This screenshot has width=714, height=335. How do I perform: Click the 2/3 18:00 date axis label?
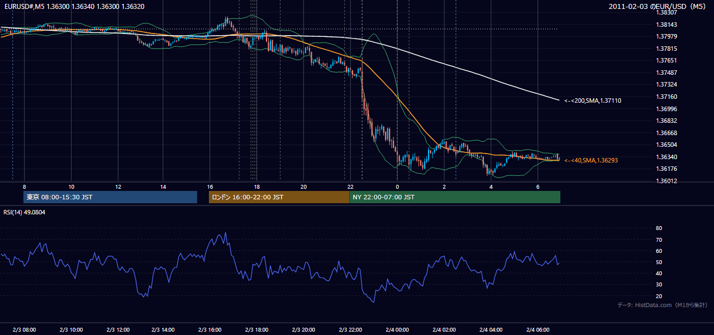click(x=258, y=330)
